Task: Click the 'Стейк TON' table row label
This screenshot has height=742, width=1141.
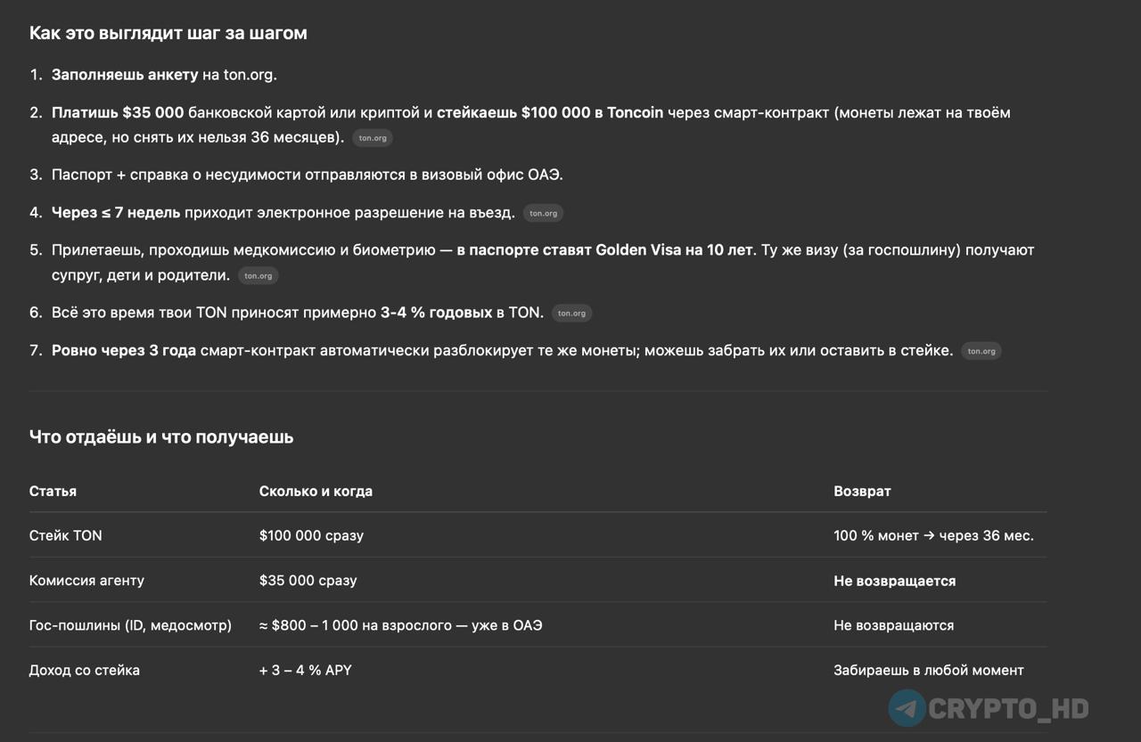Action: pos(66,536)
